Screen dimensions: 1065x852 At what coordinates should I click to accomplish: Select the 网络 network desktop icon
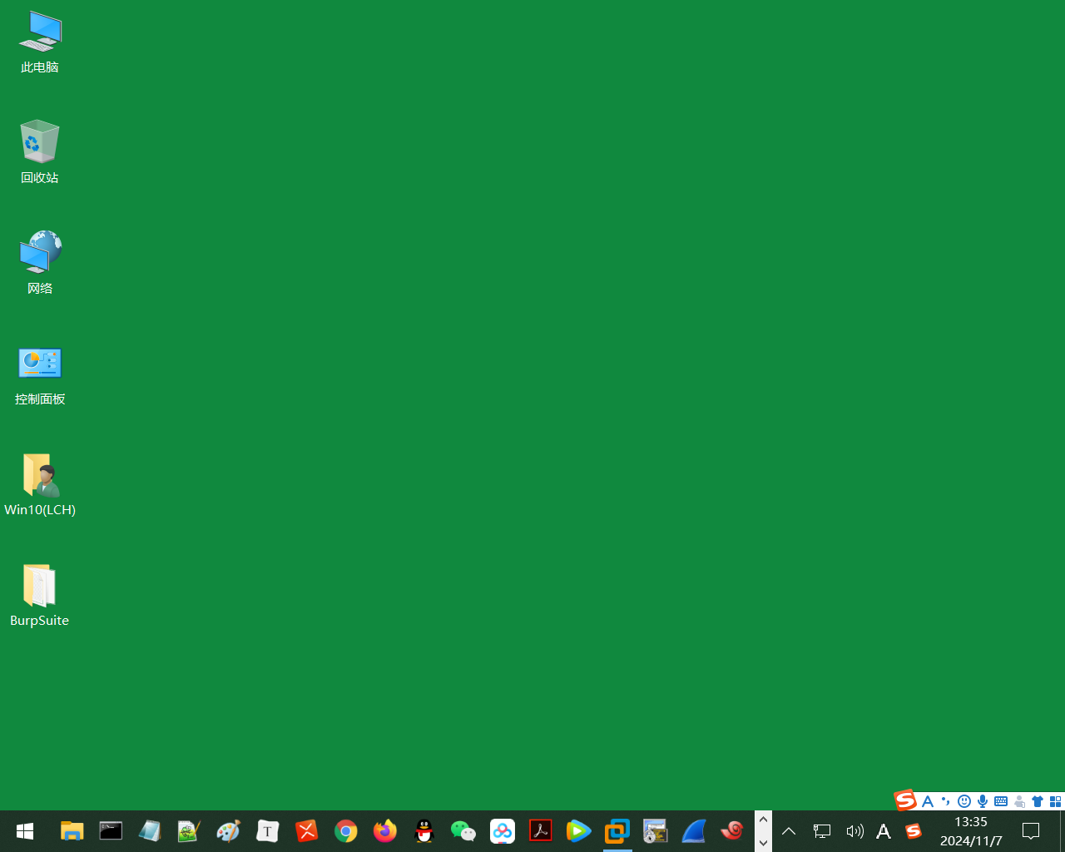(x=40, y=263)
